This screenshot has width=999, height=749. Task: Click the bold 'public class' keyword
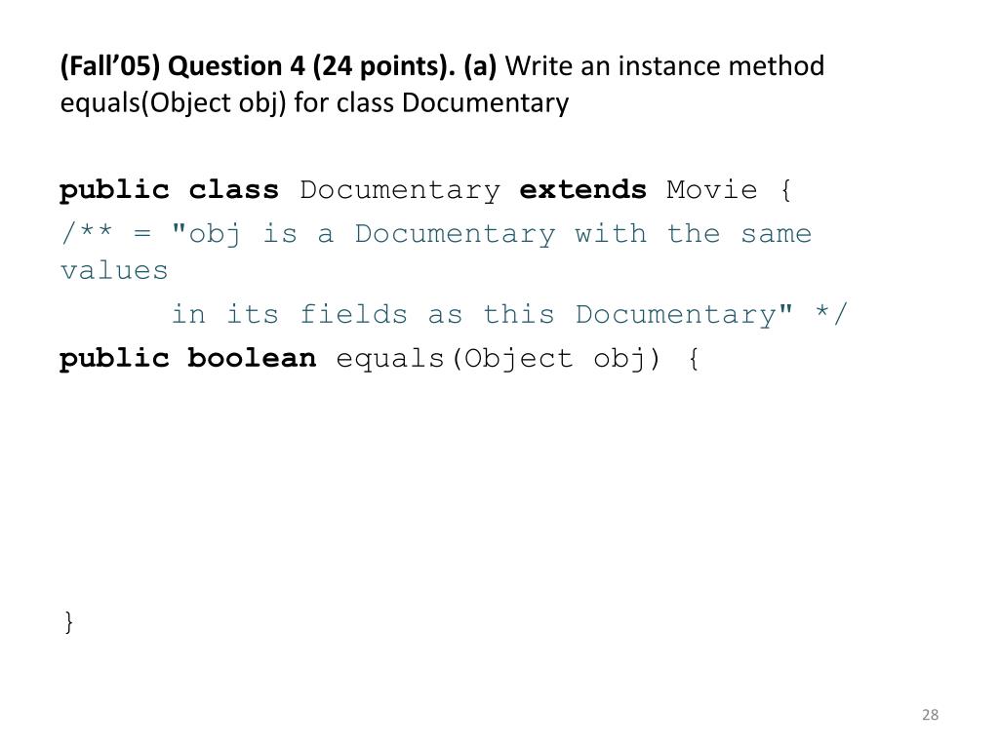pos(169,190)
